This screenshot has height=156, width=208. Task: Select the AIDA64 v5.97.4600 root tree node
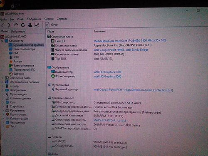pyautogui.click(x=13, y=37)
